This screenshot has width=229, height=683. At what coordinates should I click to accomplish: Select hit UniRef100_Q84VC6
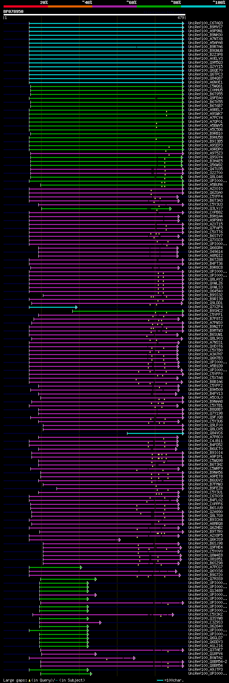click(x=205, y=433)
